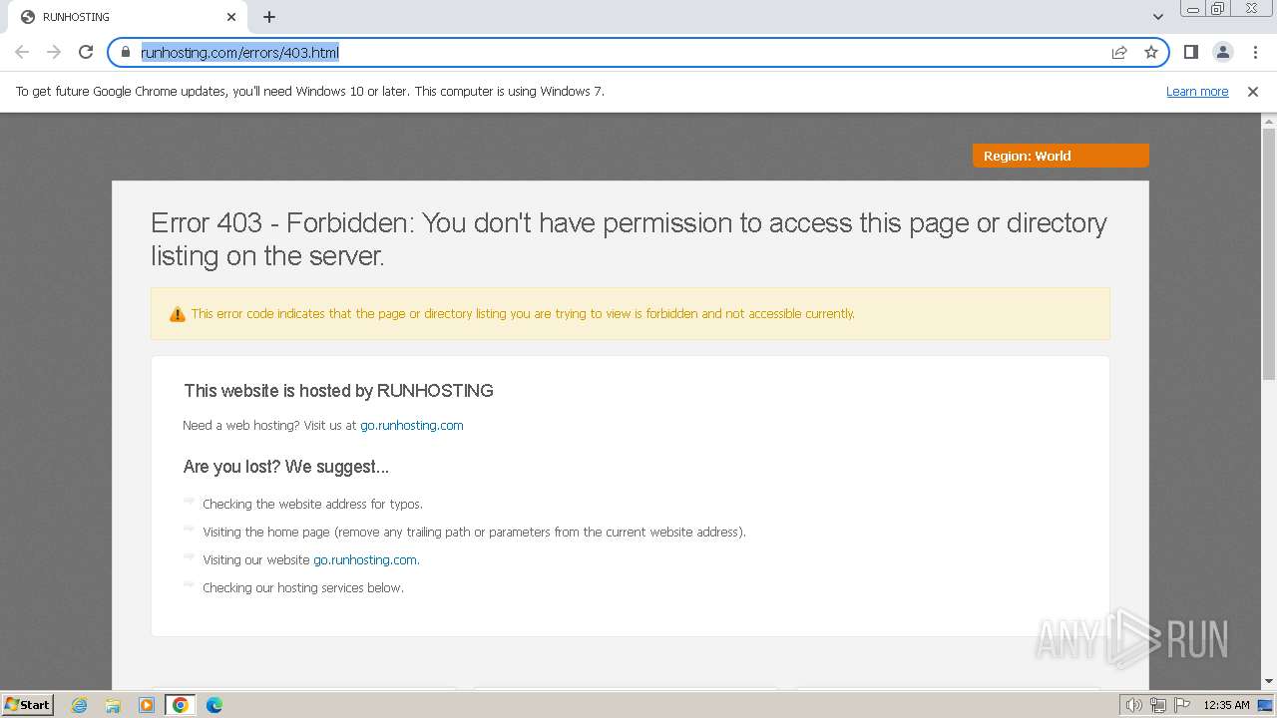Click 'Are you lost? We suggest...' heading
Viewport: 1277px width, 718px height.
tap(286, 467)
